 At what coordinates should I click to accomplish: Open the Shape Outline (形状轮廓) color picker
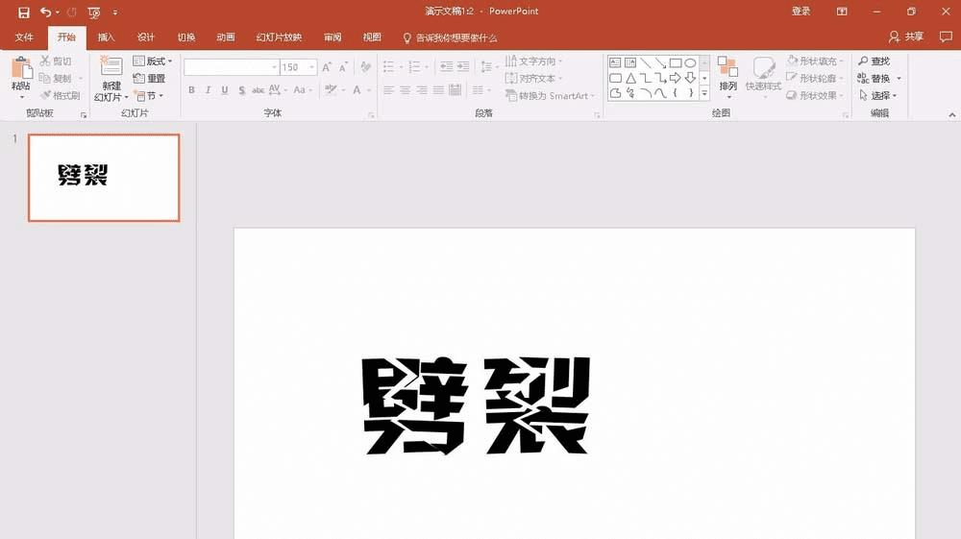click(815, 78)
